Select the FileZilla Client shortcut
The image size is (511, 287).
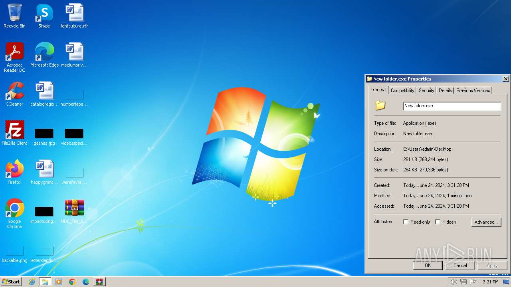pos(14,133)
